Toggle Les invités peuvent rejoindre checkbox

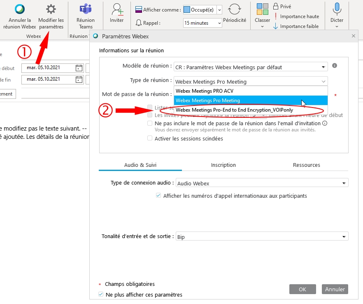coord(150,115)
